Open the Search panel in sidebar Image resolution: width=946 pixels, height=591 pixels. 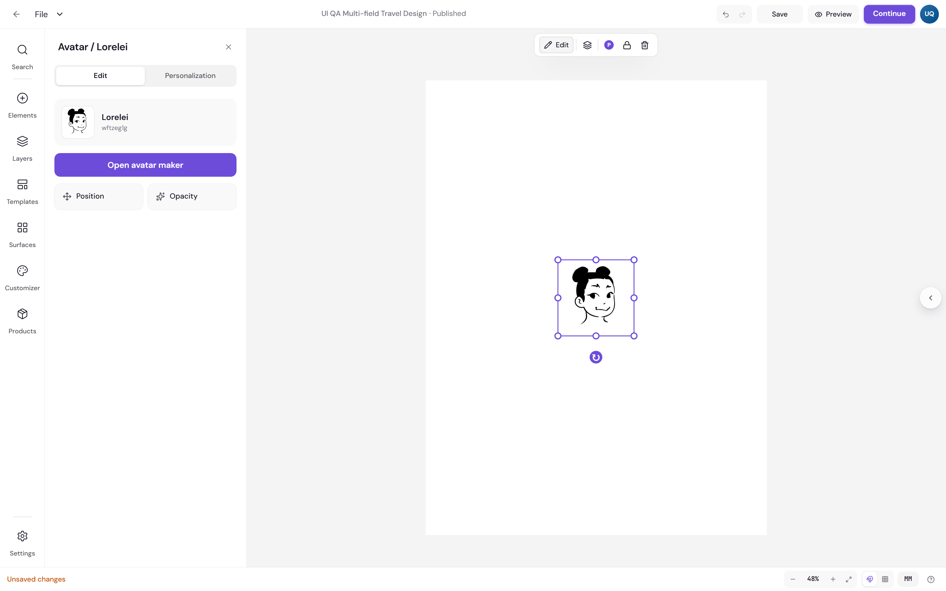point(22,57)
